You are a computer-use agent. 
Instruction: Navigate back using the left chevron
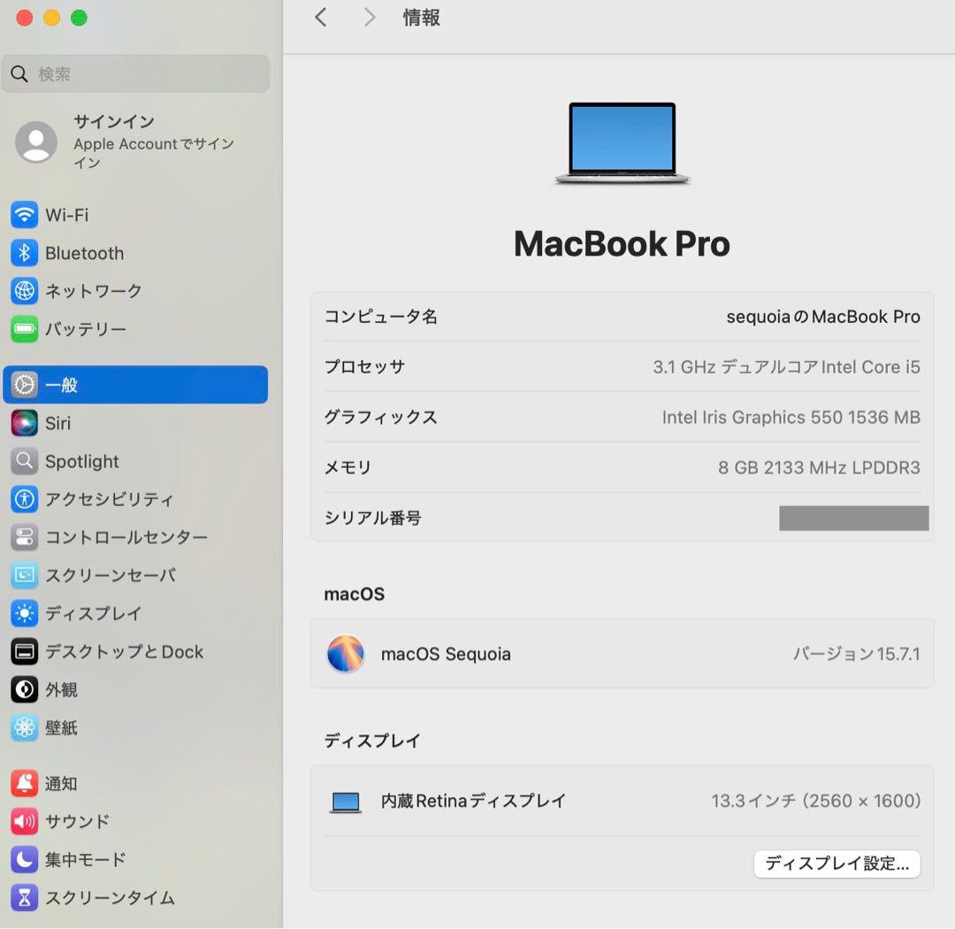pos(320,17)
